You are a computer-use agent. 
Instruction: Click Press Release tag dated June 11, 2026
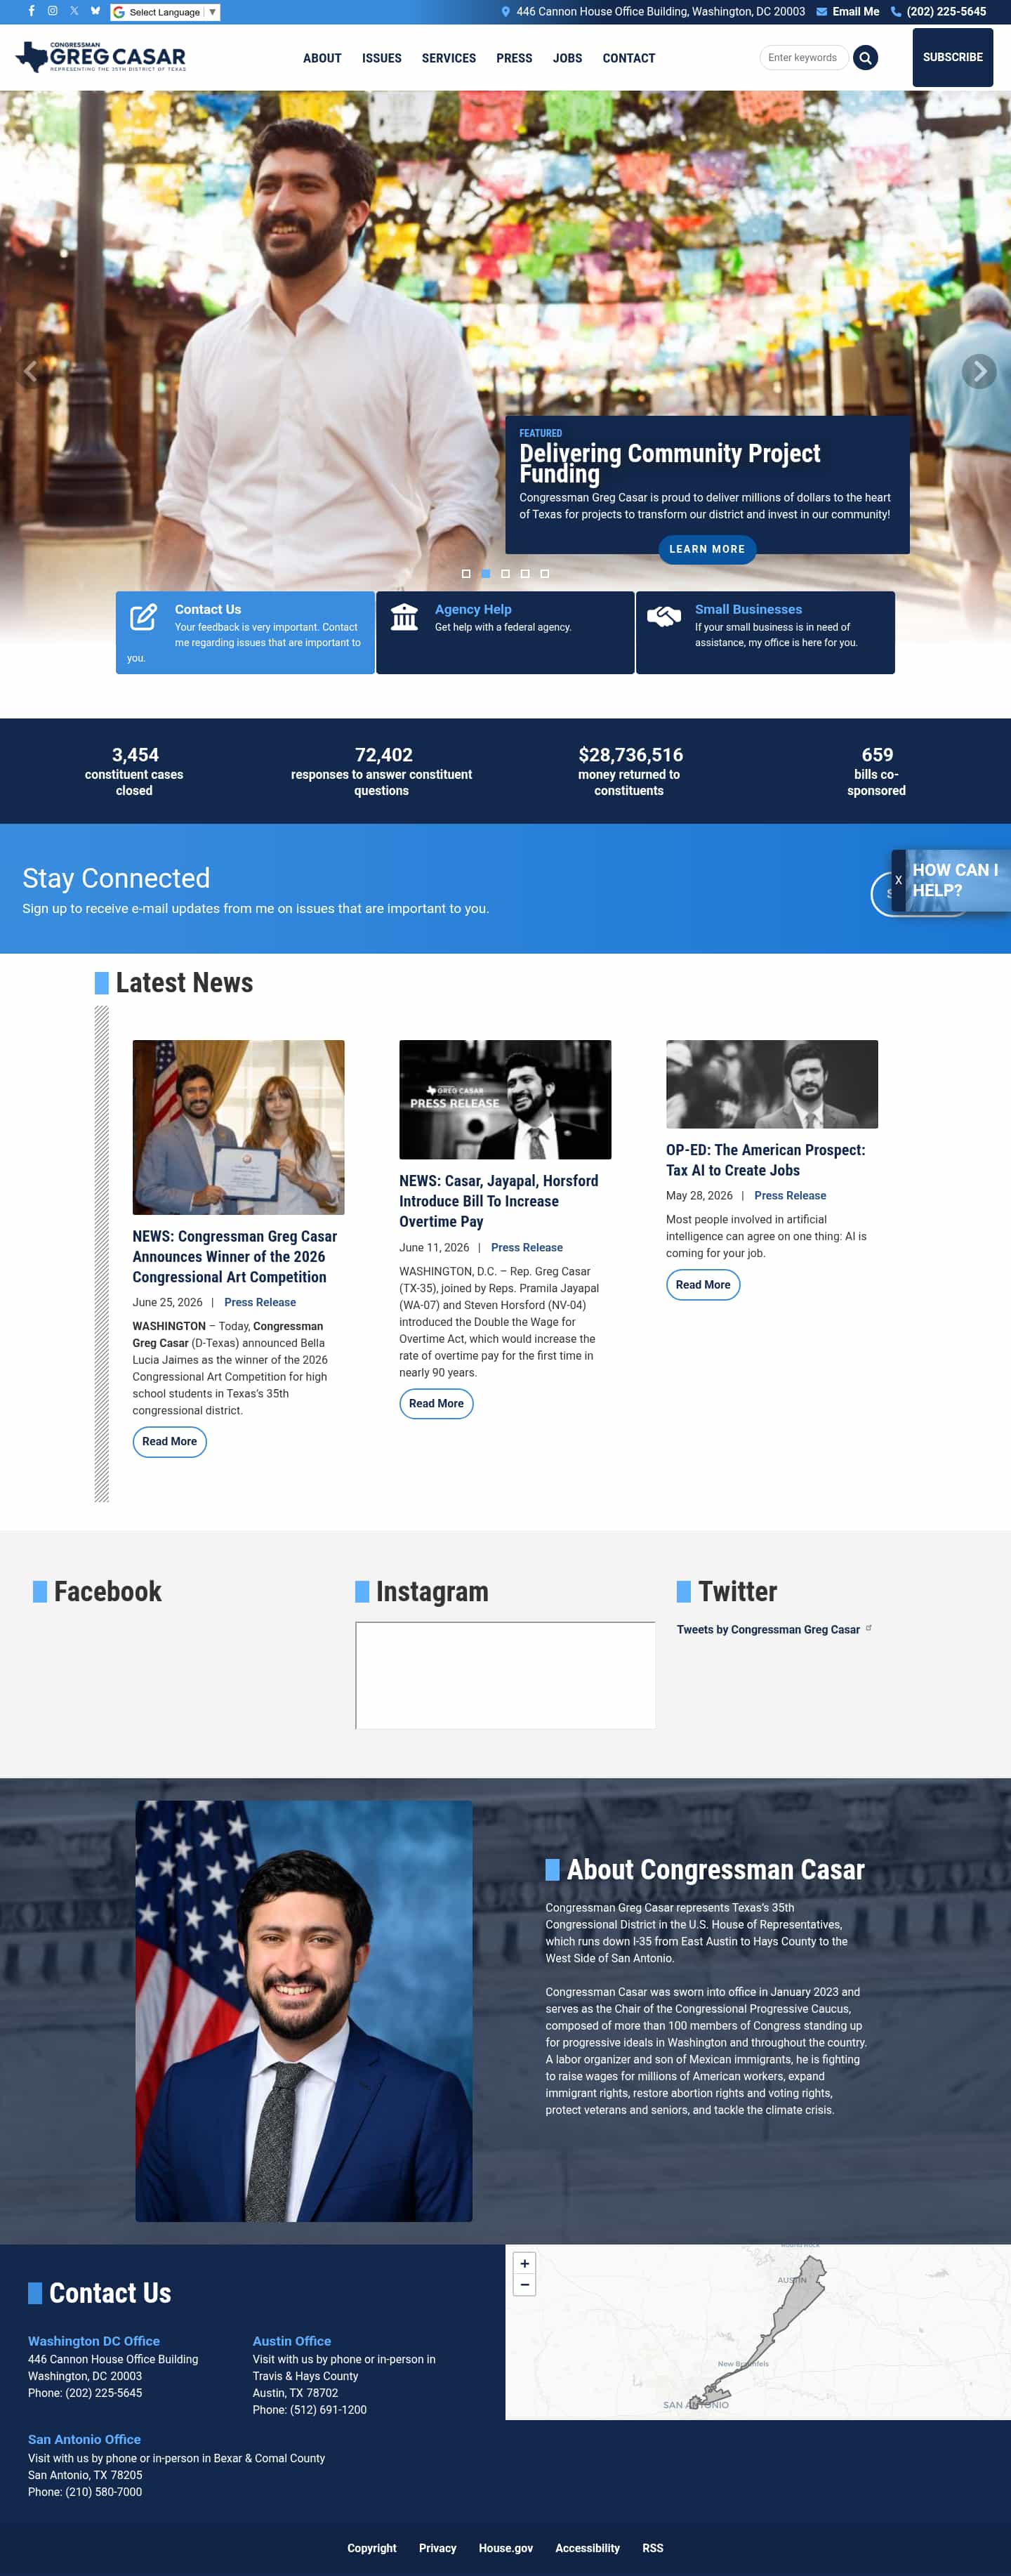pos(527,1247)
